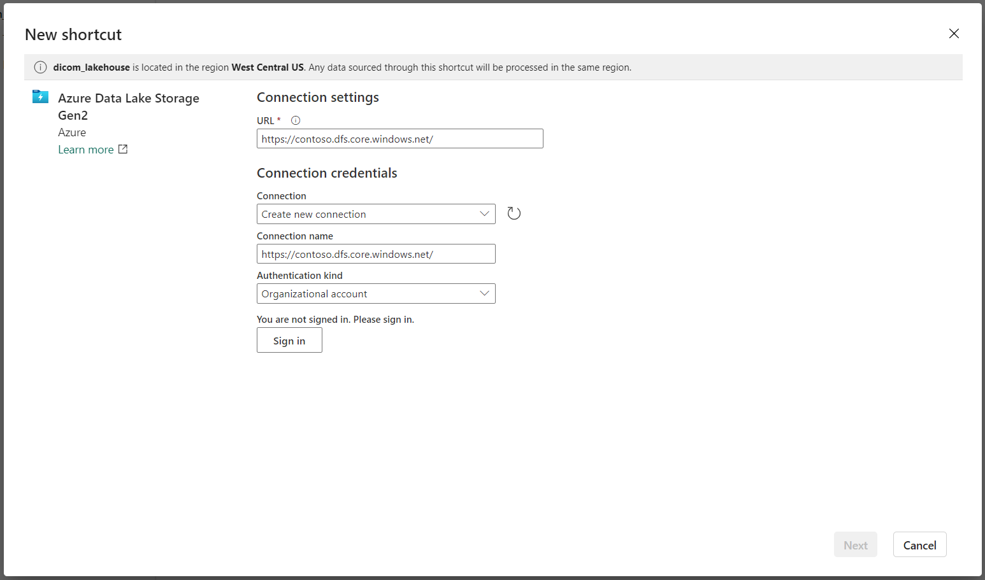Close the New shortcut dialog
The image size is (985, 580).
click(x=954, y=34)
